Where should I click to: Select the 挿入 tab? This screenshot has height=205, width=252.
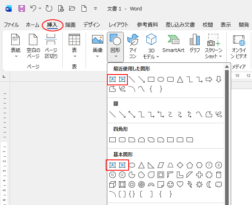pyautogui.click(x=52, y=25)
